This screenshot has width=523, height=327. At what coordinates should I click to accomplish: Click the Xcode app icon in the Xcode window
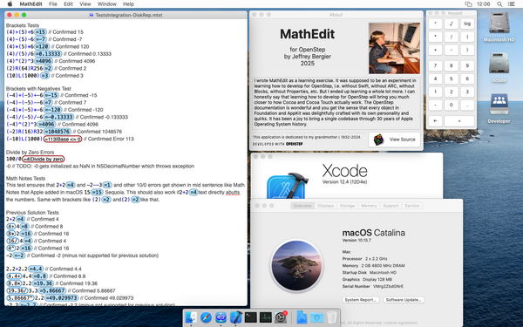coord(287,185)
